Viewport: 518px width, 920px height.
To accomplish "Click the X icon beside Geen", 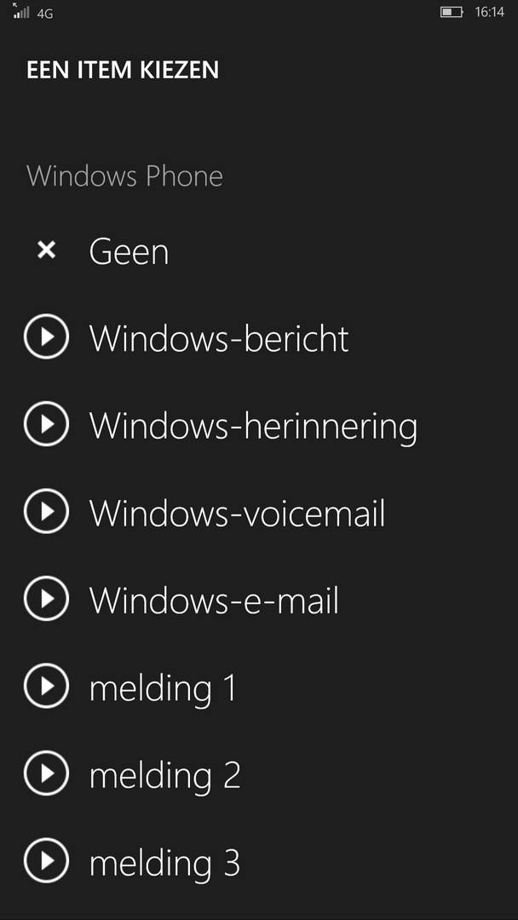I will (x=46, y=250).
